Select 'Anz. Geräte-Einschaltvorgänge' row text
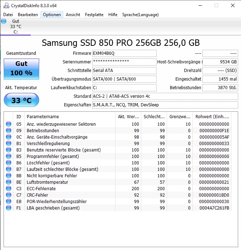Image resolution: width=241 pixels, height=250 pixels. (x=57, y=137)
